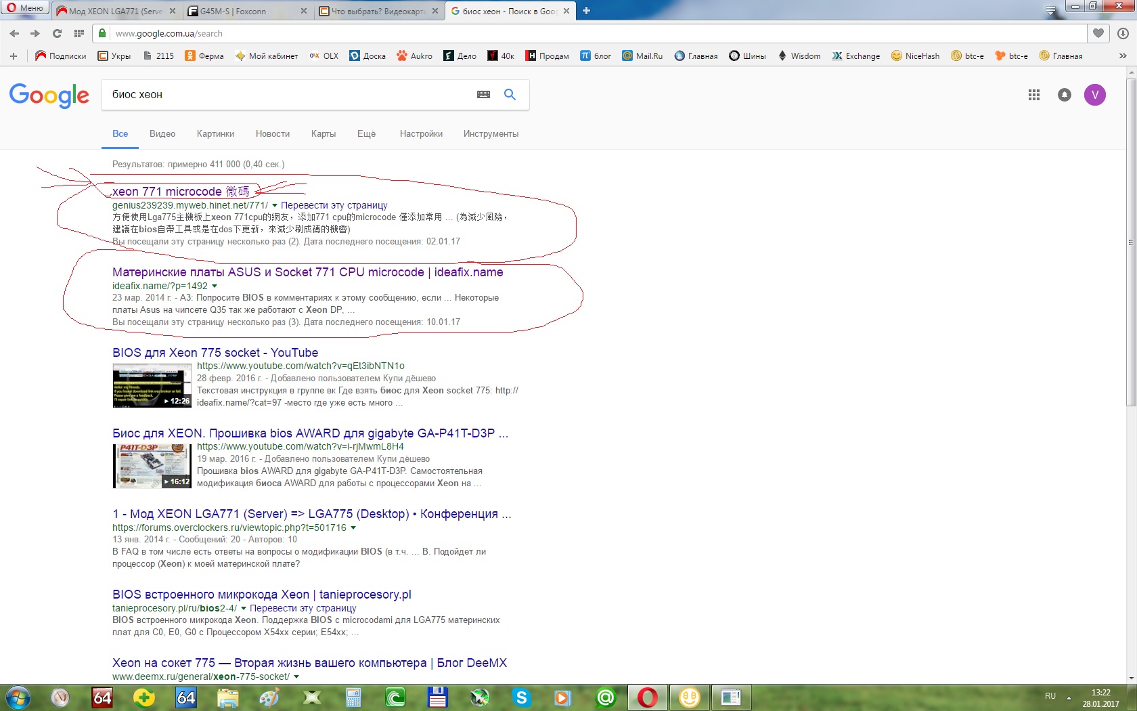The width and height of the screenshot is (1137, 711).
Task: Add page to bookmarks with heart icon
Action: tap(1098, 33)
